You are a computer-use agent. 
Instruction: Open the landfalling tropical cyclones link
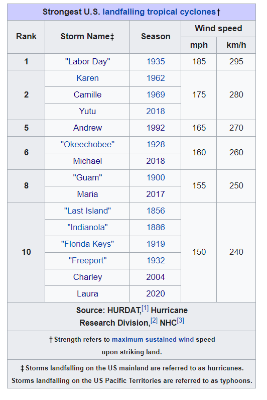[159, 12]
